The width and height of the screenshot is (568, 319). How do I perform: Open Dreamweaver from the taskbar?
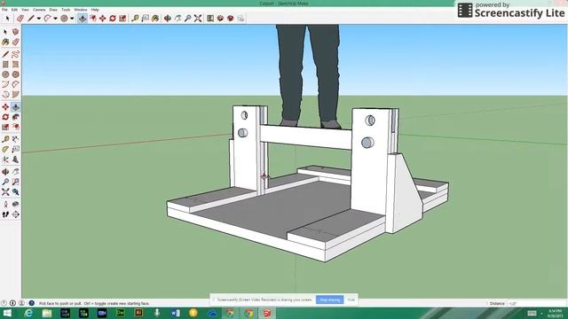pyautogui.click(x=121, y=313)
